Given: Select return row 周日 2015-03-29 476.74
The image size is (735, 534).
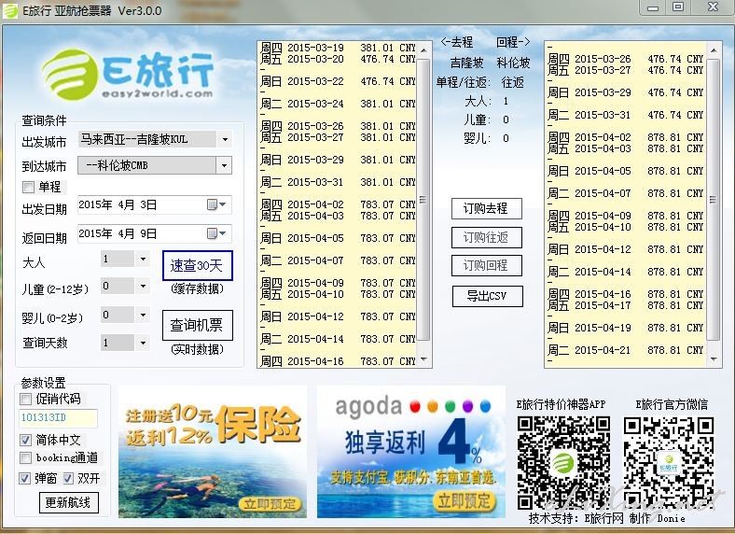Looking at the screenshot, I should (626, 92).
